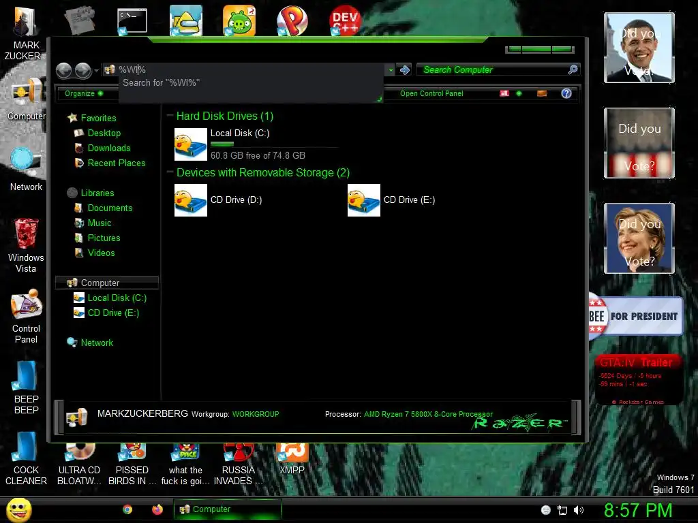Open the Videos library
The height and width of the screenshot is (523, 698).
(101, 253)
